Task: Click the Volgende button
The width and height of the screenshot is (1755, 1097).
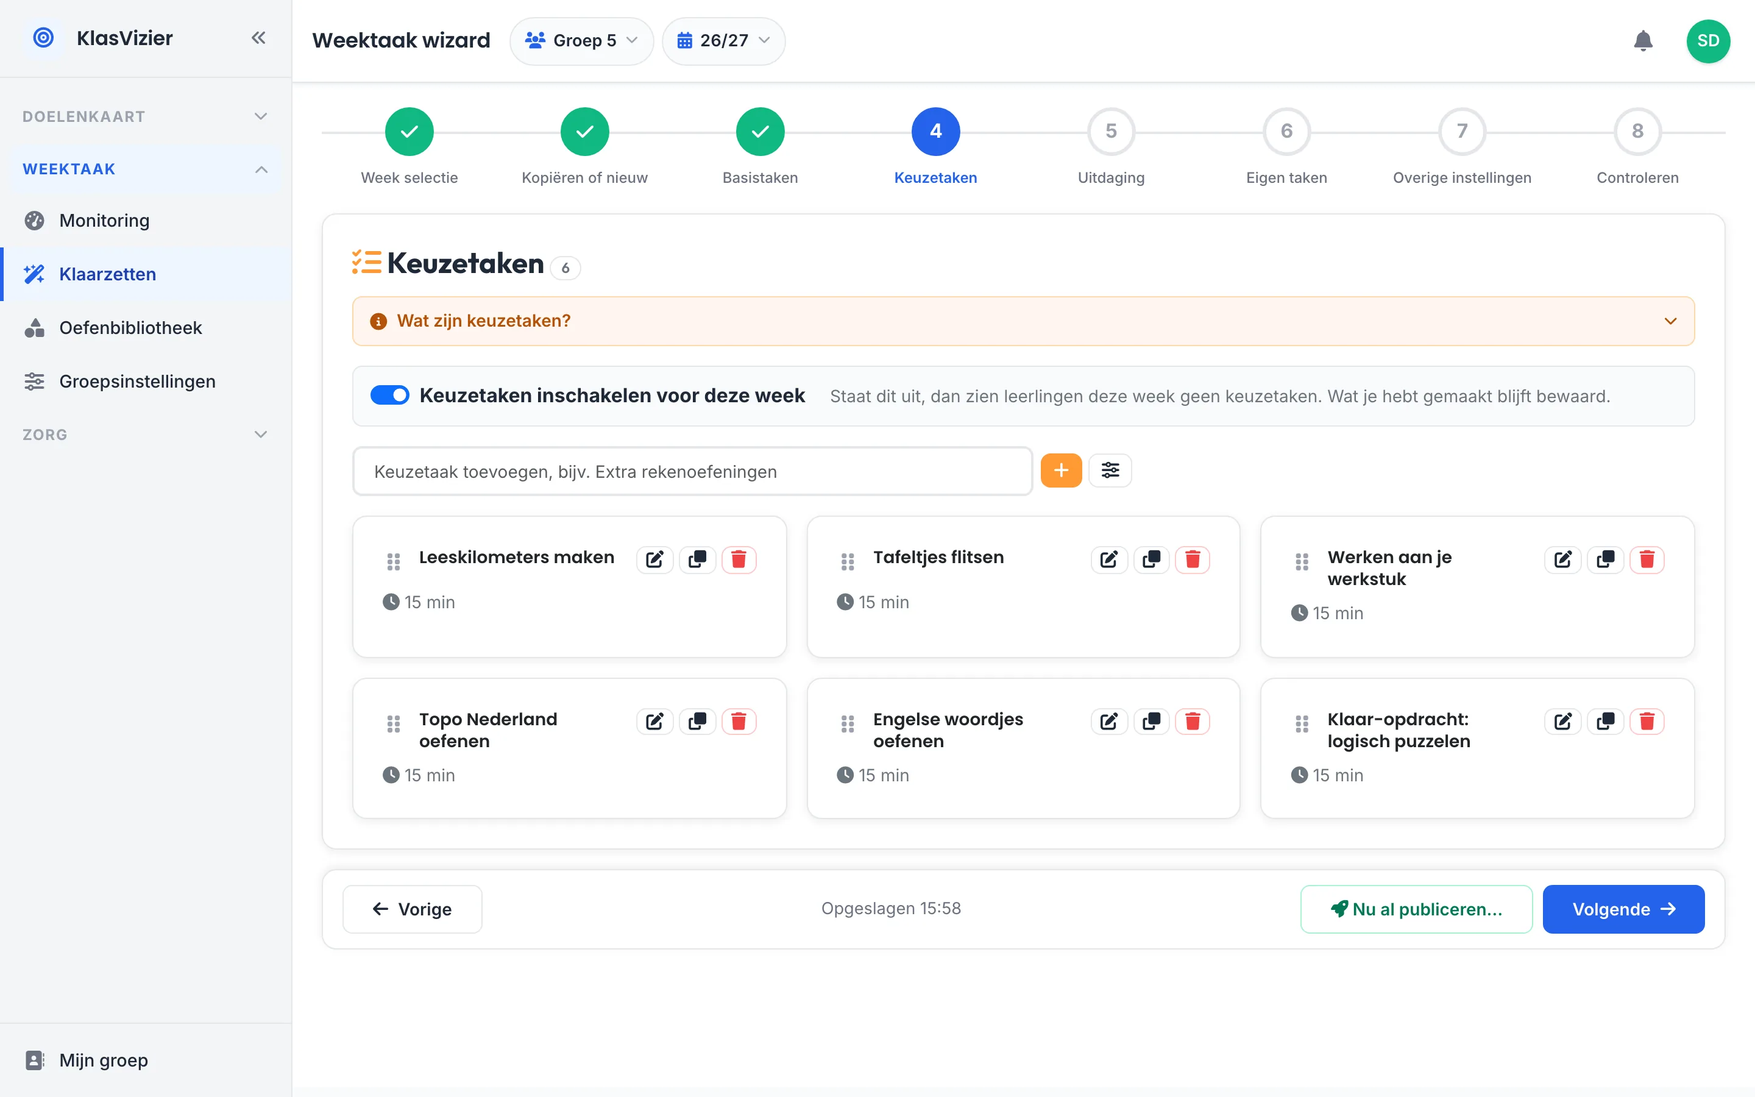Action: tap(1623, 909)
